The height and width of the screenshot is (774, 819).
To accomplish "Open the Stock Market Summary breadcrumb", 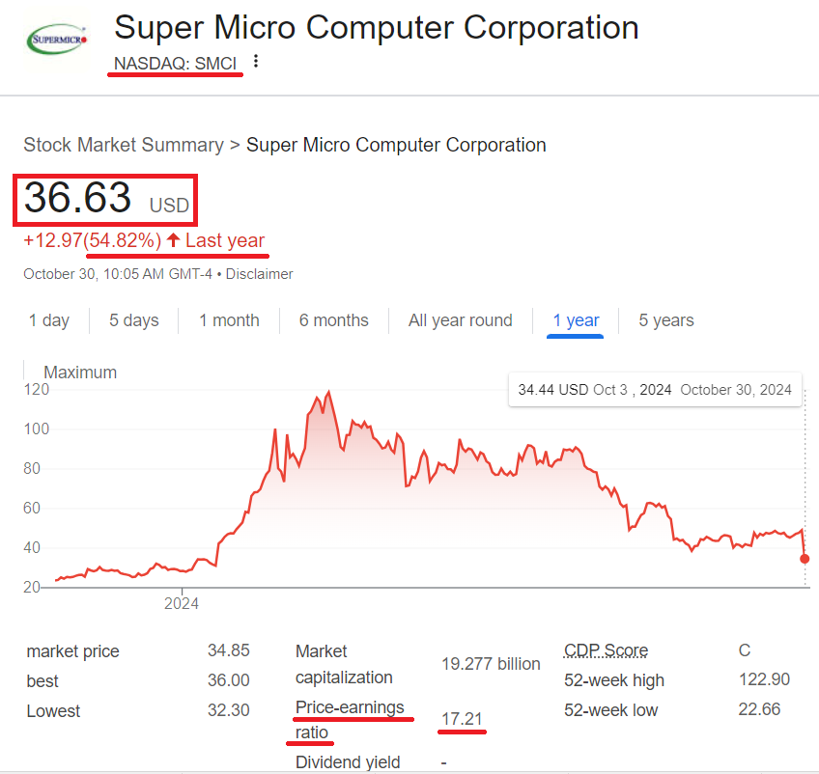I will [x=124, y=144].
